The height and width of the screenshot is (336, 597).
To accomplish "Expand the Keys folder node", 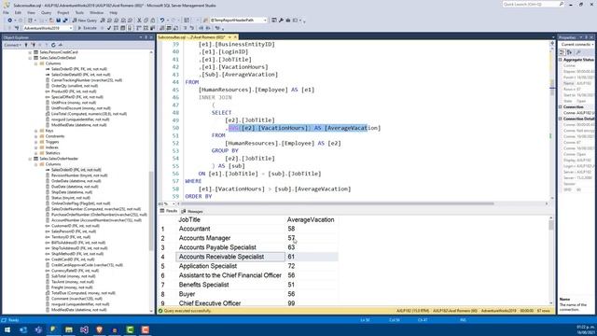I will click(35, 131).
